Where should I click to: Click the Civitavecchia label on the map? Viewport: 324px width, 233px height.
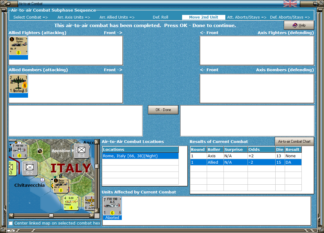point(29,185)
